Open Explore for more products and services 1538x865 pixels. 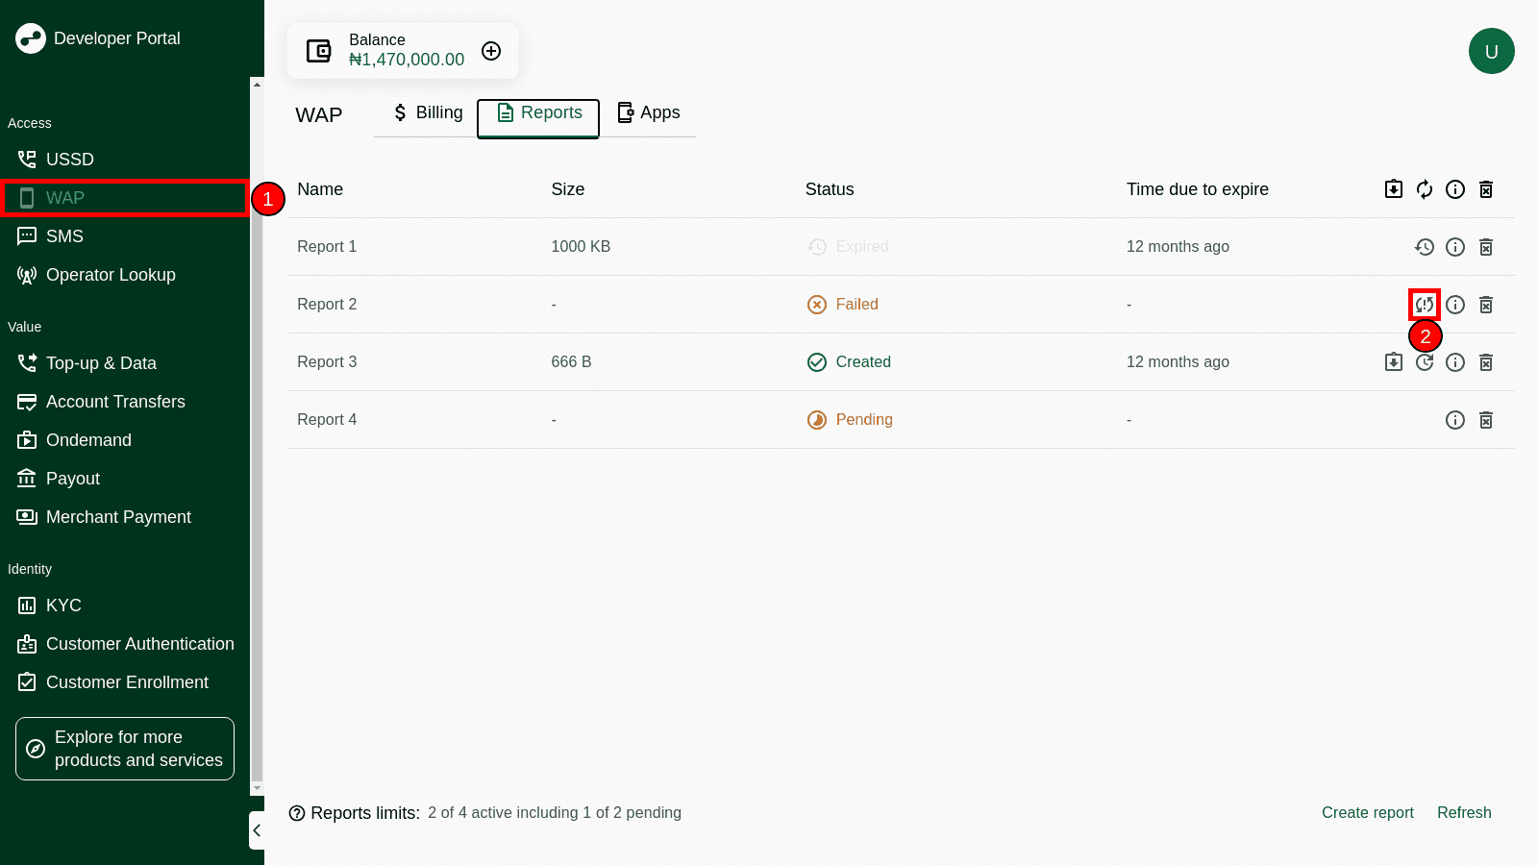(x=125, y=749)
